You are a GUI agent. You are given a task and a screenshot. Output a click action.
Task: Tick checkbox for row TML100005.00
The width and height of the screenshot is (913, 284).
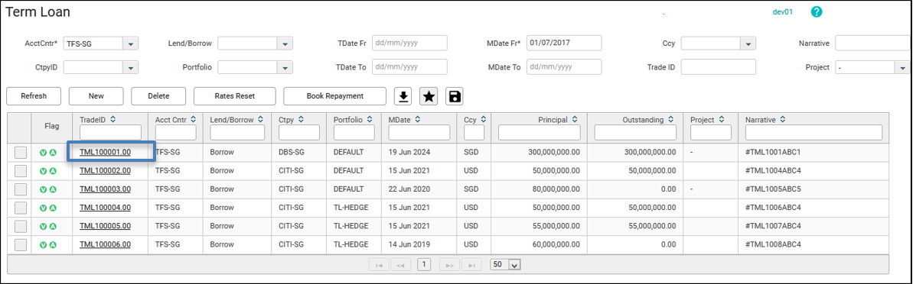click(21, 227)
